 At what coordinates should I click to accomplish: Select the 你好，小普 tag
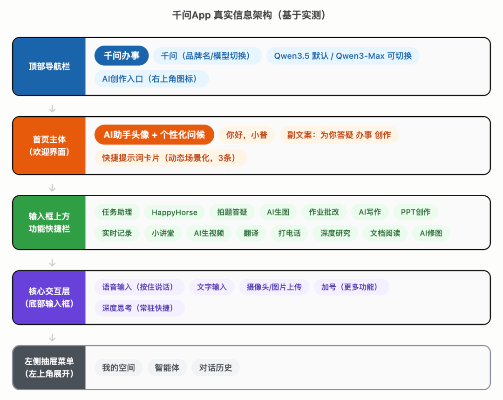[x=247, y=135]
